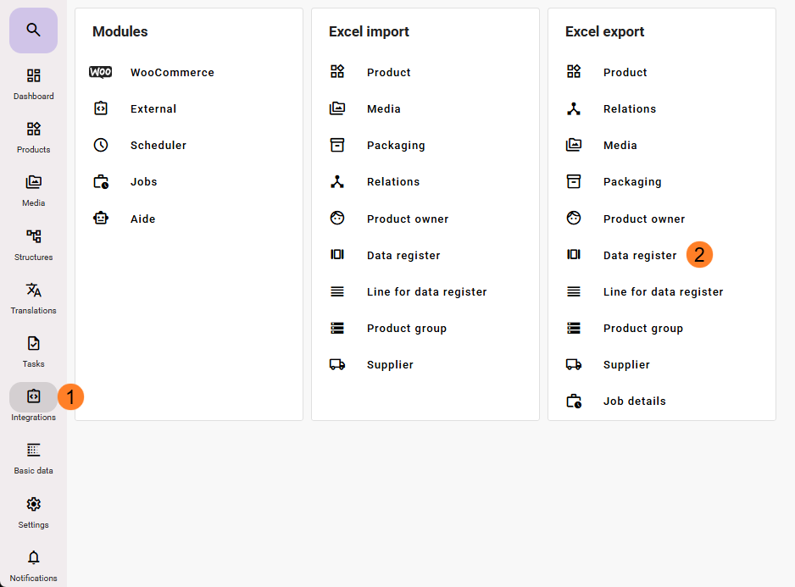Select Tasks in the sidebar
795x587 pixels.
tap(33, 351)
